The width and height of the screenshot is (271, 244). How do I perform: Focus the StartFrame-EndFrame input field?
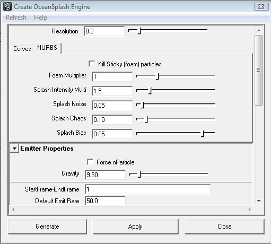(148, 189)
